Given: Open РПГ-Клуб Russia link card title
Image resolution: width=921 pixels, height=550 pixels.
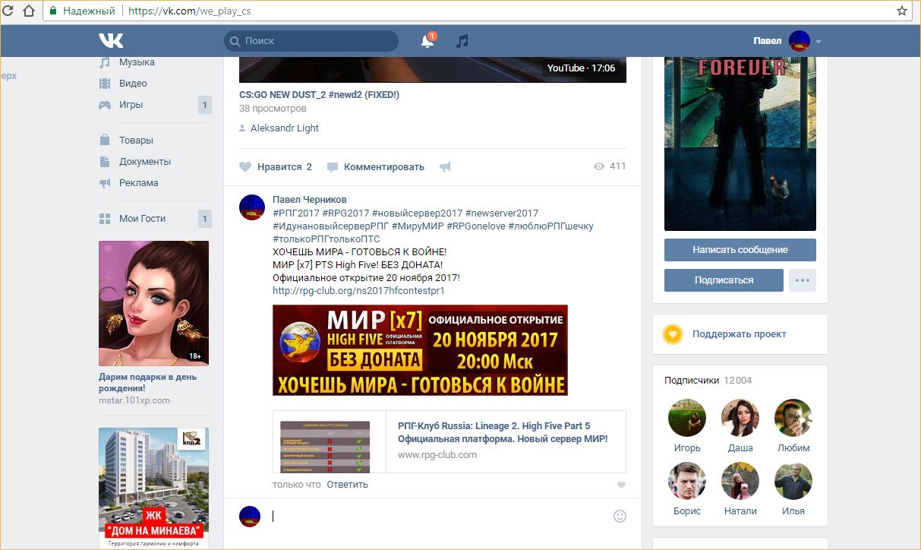Looking at the screenshot, I should [x=503, y=432].
